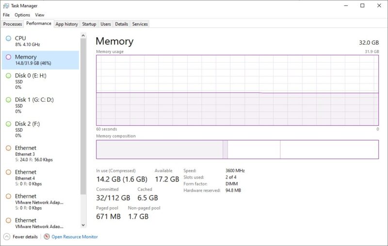Switch to the Services tab
Screen dimensions: 388x246
[x=140, y=24]
